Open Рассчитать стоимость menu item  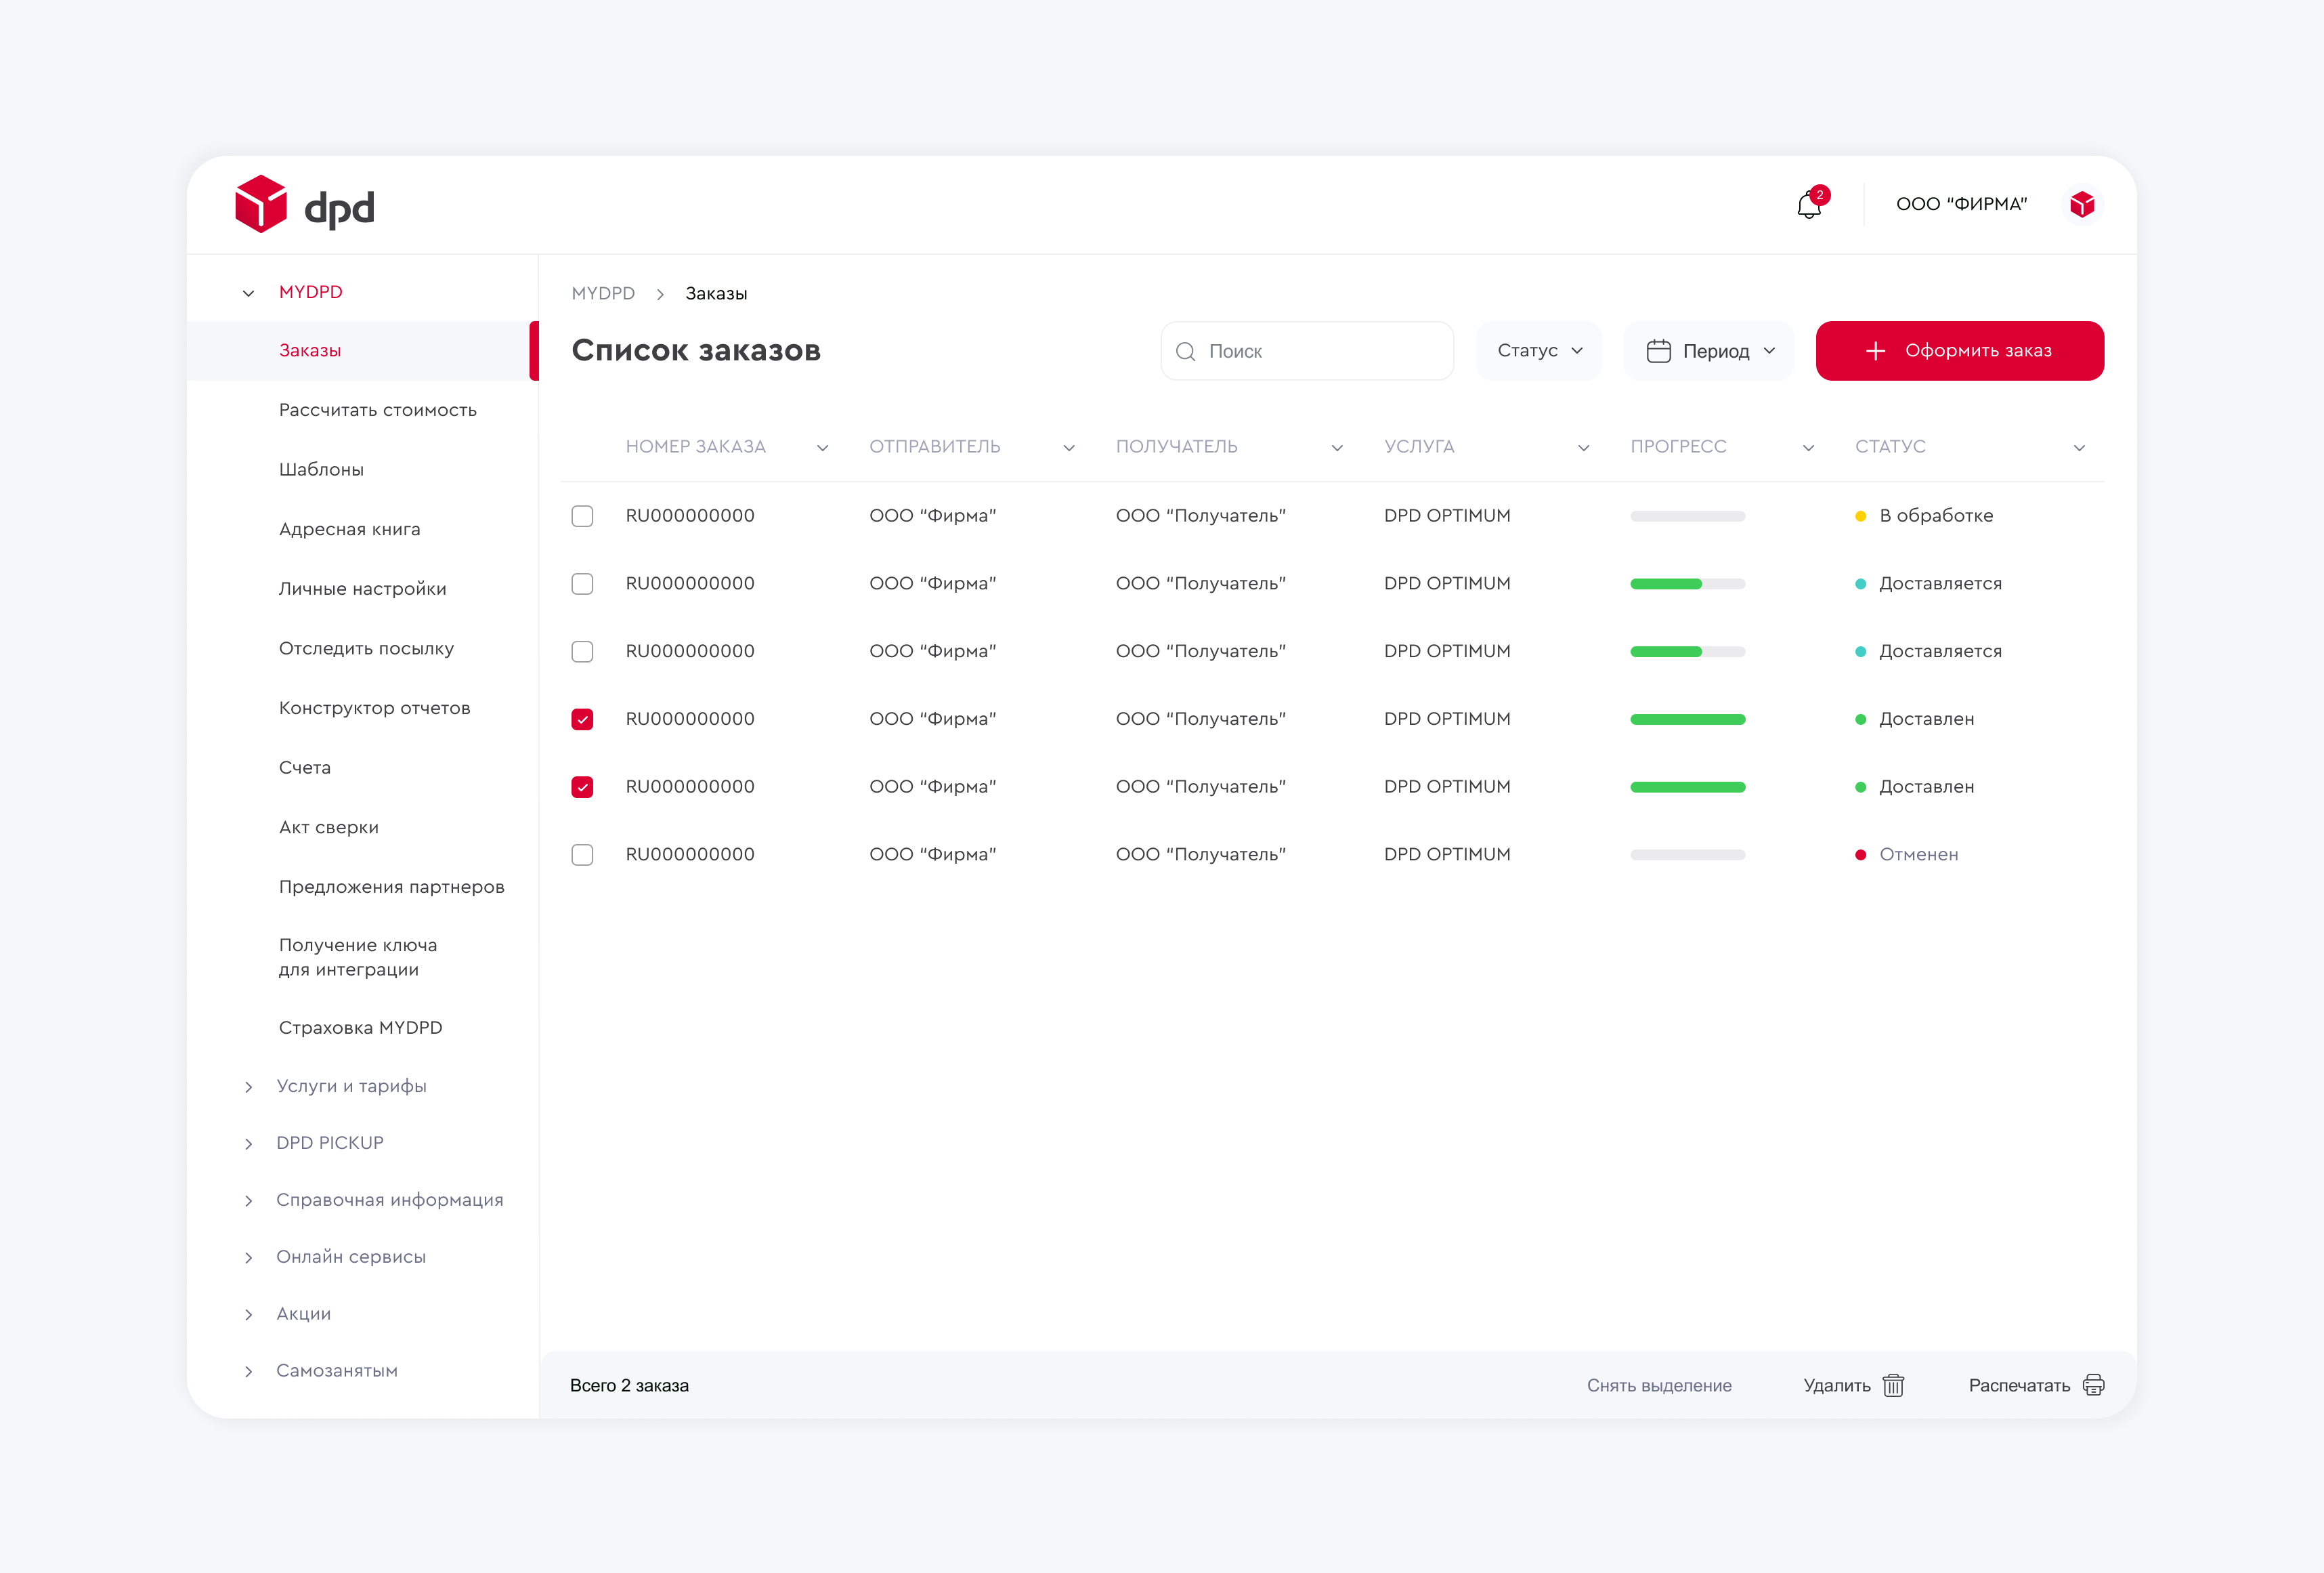coord(378,411)
